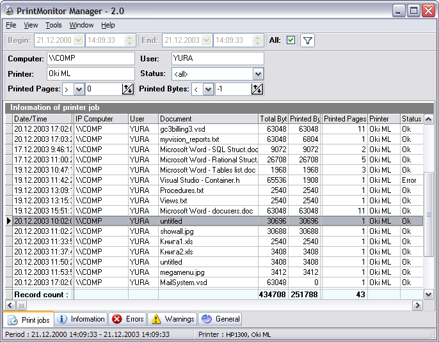The width and height of the screenshot is (439, 342).
Task: Click the General tab pie chart icon
Action: coord(206,319)
